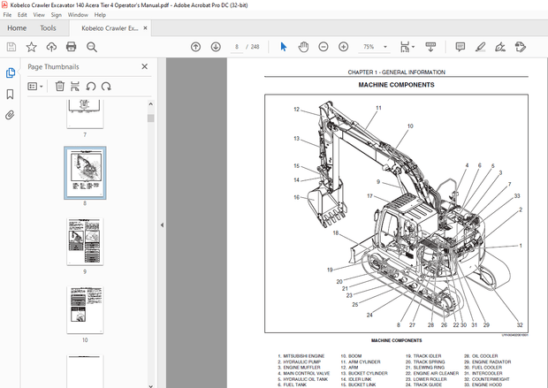Open Page Thumbnails panel sidebar icon
Screen dimensions: 548x388
(x=11, y=73)
